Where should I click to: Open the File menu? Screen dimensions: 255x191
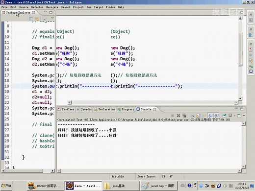[4, 7]
